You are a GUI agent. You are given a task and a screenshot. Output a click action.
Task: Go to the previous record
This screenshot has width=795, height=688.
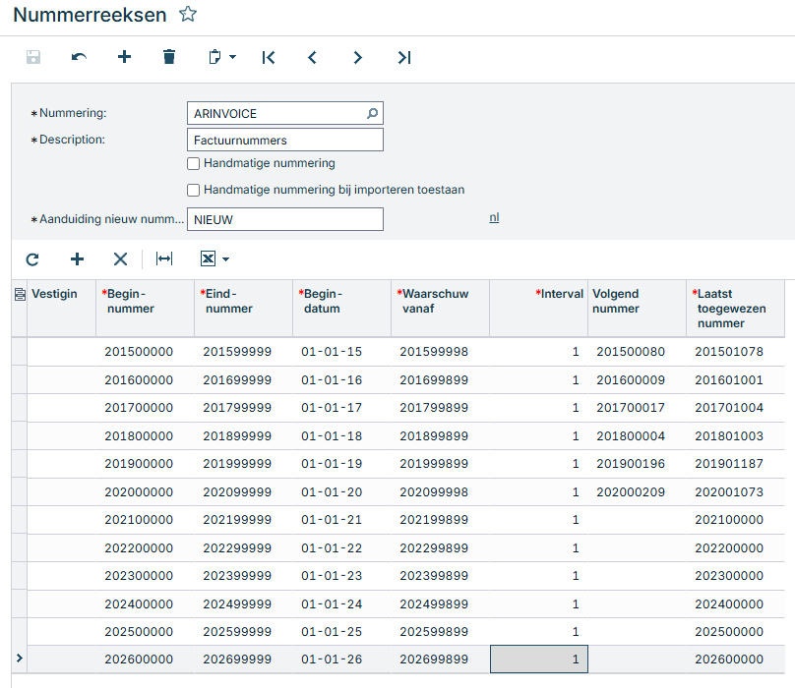tap(312, 57)
